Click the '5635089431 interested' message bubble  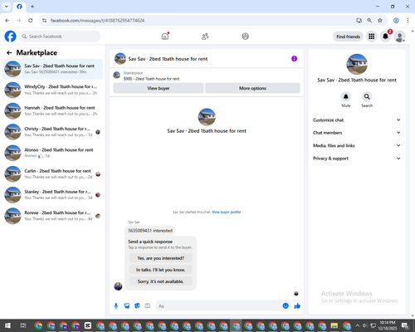point(150,230)
